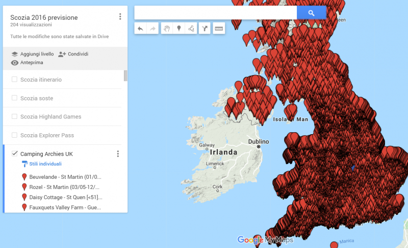Uncheck the Camping Archies UK layer
408x248 pixels.
click(14, 153)
